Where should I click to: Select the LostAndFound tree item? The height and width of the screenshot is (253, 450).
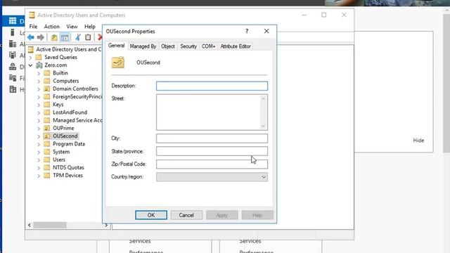[70, 112]
